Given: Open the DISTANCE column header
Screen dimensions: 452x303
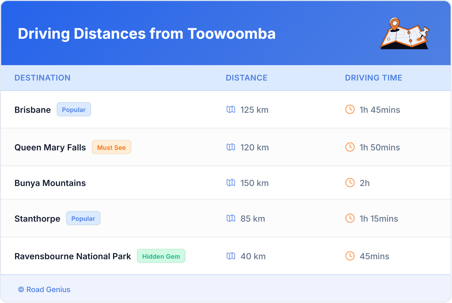Looking at the screenshot, I should tap(247, 78).
